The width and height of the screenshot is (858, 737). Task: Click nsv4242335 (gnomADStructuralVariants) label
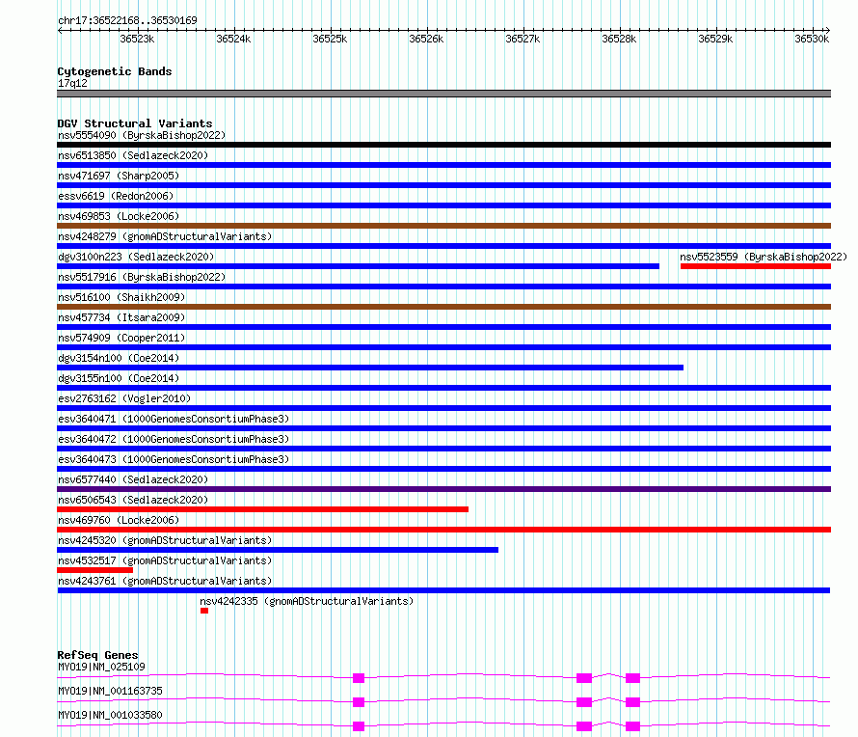pos(307,601)
